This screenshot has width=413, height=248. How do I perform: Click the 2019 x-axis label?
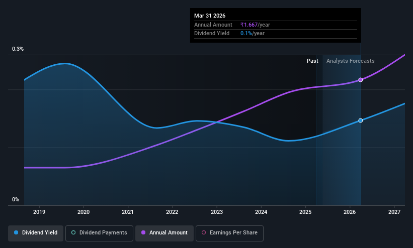pyautogui.click(x=39, y=212)
